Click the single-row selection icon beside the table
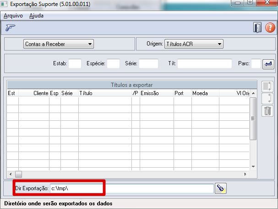Image resolution: width=278 pixels, height=209 pixels. pos(267,98)
